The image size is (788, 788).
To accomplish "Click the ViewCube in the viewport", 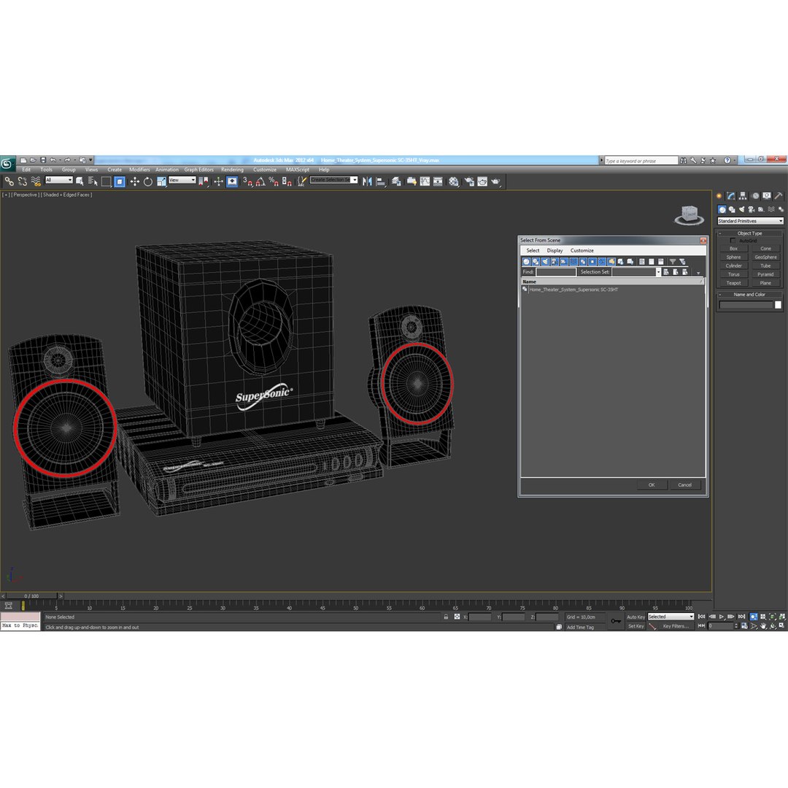I will point(689,215).
